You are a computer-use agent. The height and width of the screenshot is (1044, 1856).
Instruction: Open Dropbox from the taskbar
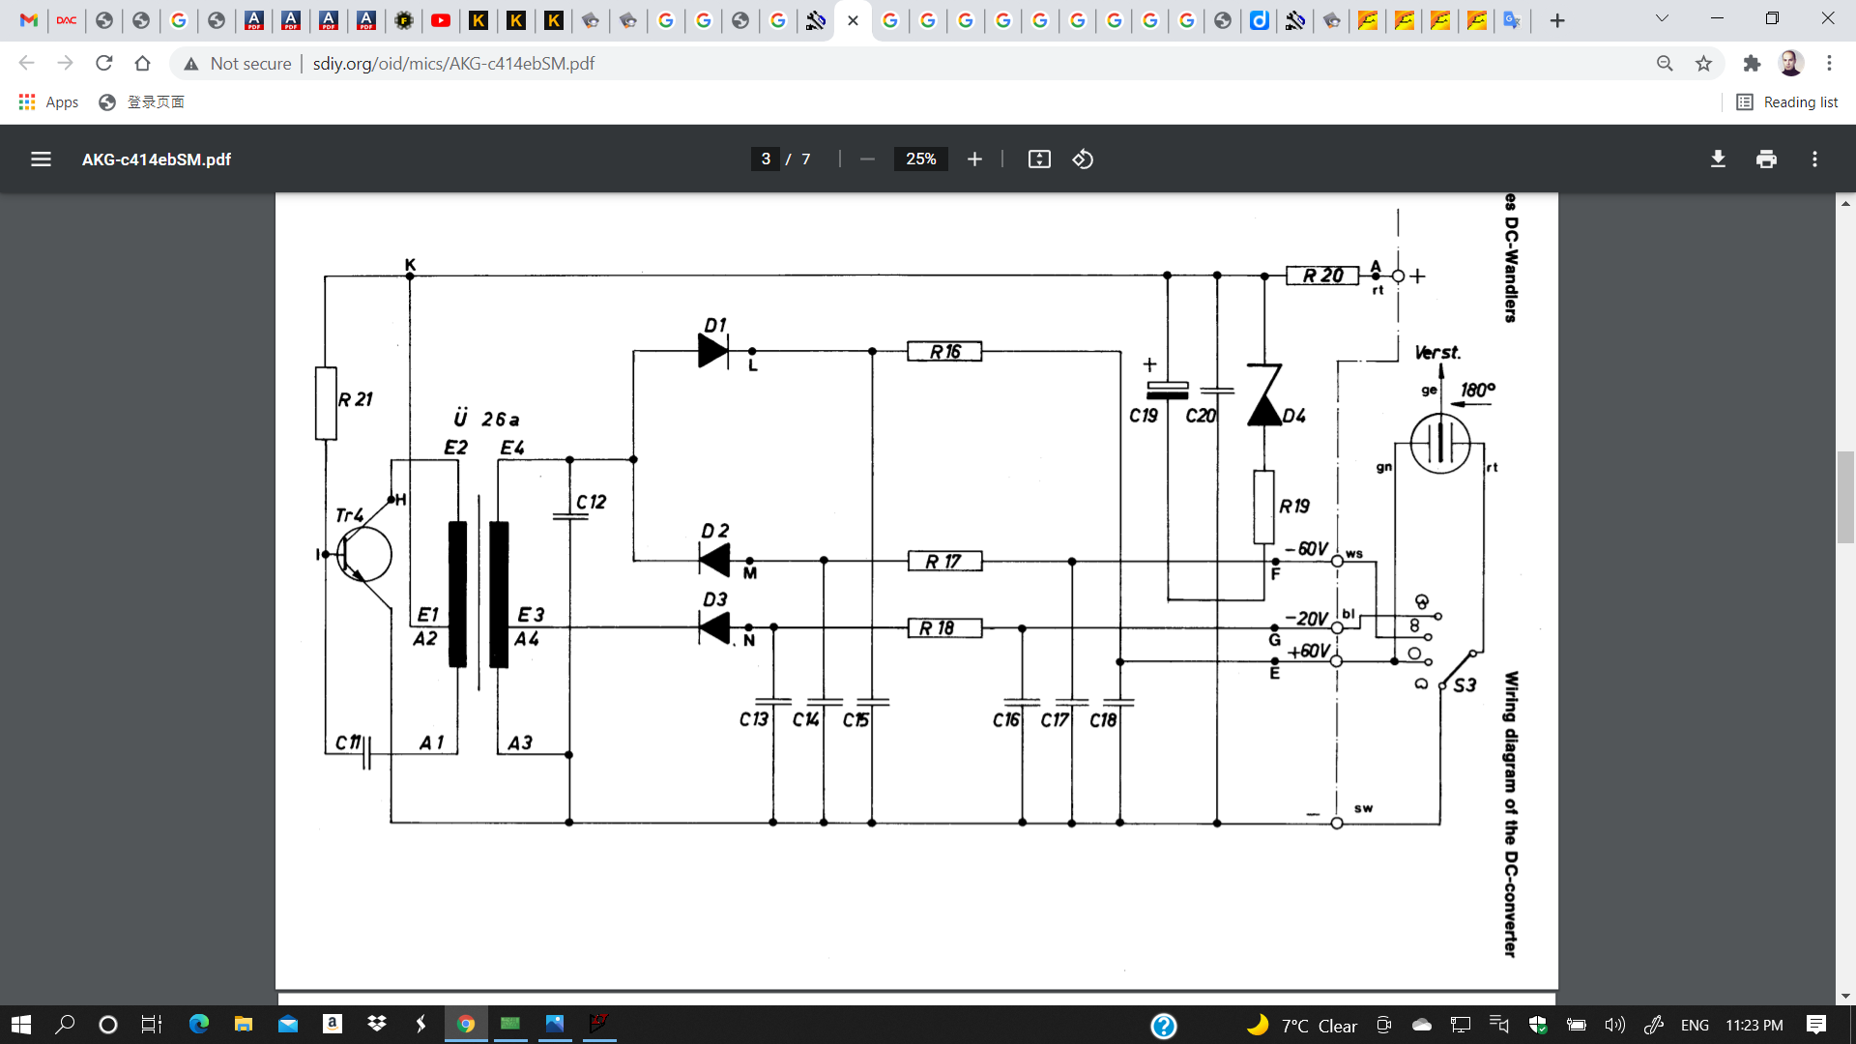pos(377,1025)
